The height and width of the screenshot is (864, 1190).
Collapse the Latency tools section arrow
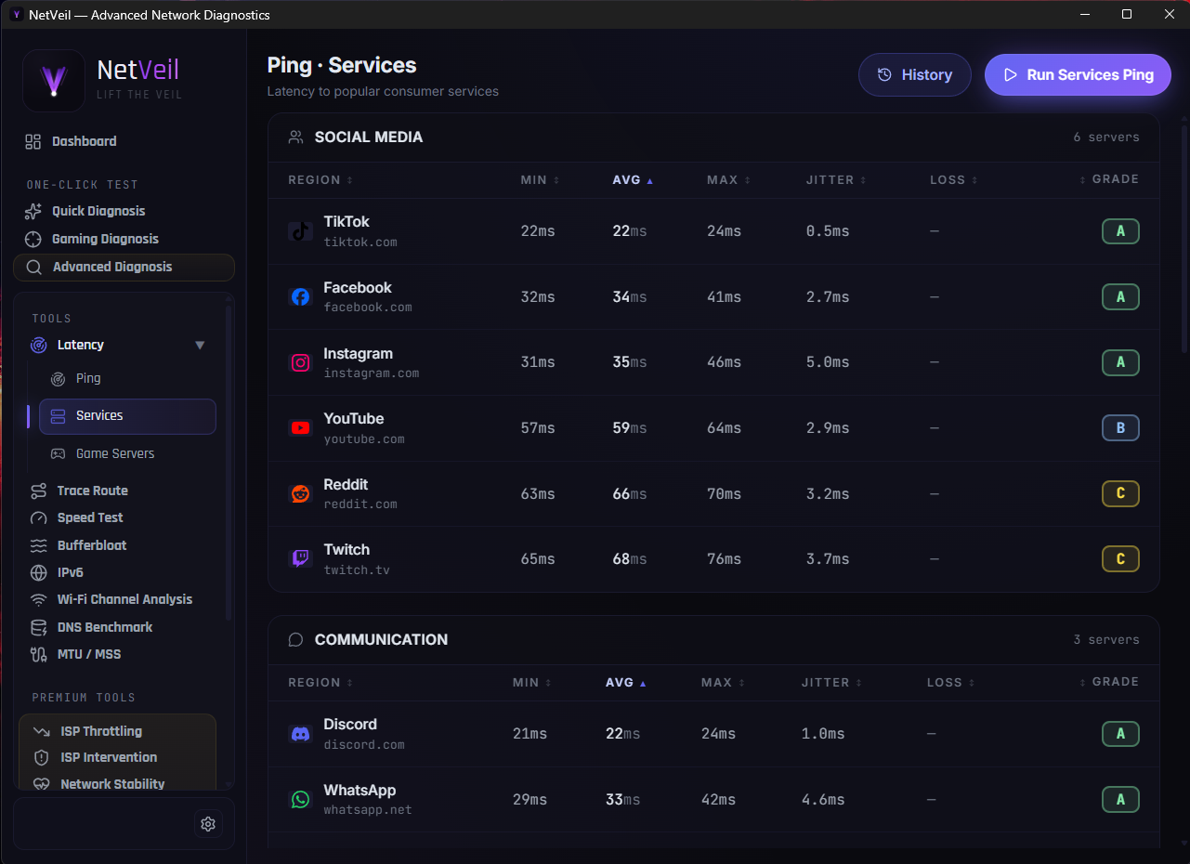coord(200,345)
